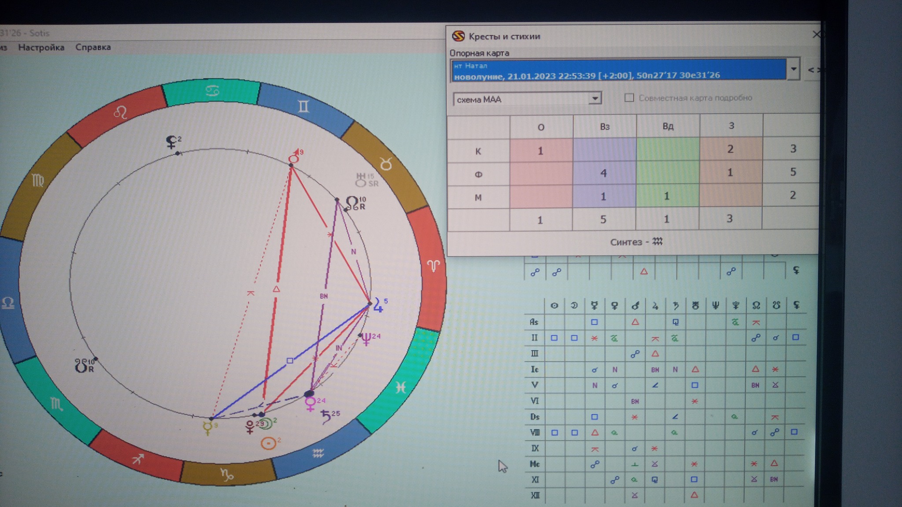
Task: Click the Taurus sign on zodiac ring
Action: (x=386, y=164)
